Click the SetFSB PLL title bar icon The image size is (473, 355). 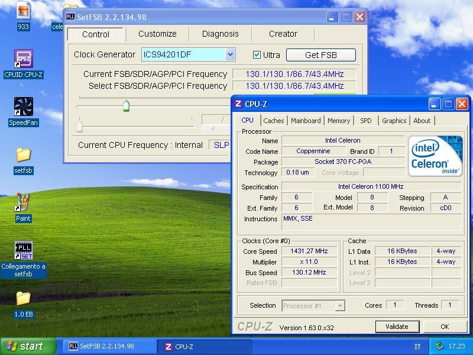[70, 17]
